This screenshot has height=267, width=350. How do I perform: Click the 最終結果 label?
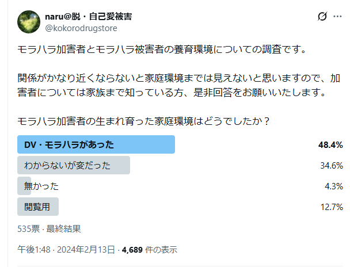tap(63, 228)
